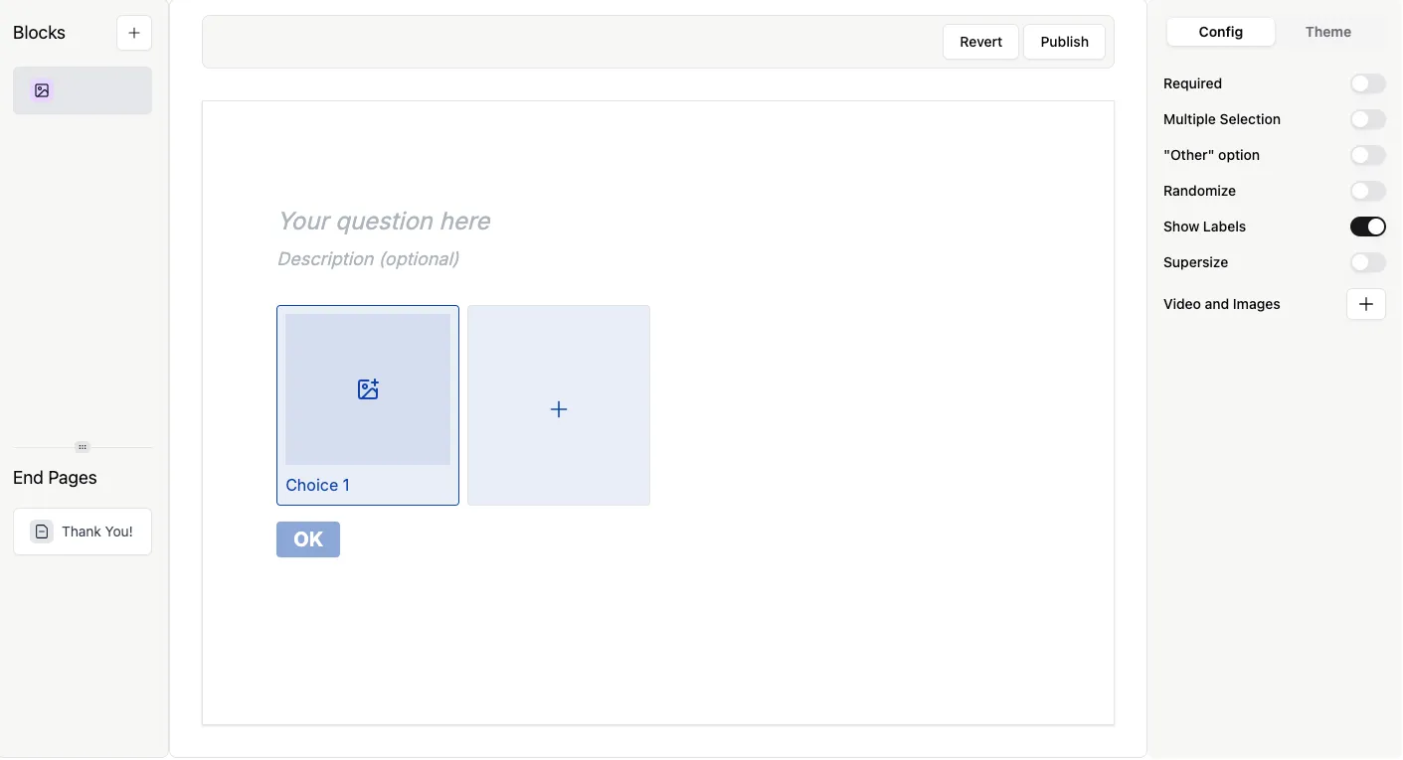Click the Thank You page document icon
This screenshot has height=760, width=1403.
pos(41,532)
